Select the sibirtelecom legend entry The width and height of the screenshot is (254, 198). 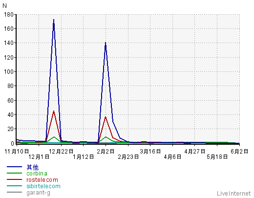[43, 186]
